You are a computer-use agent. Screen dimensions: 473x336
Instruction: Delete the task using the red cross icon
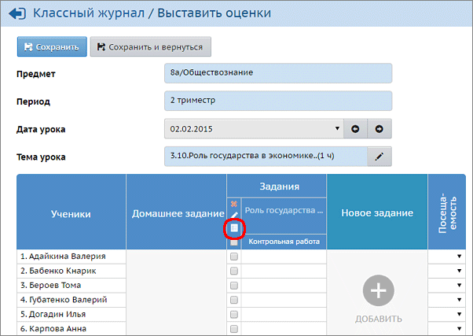(x=233, y=205)
